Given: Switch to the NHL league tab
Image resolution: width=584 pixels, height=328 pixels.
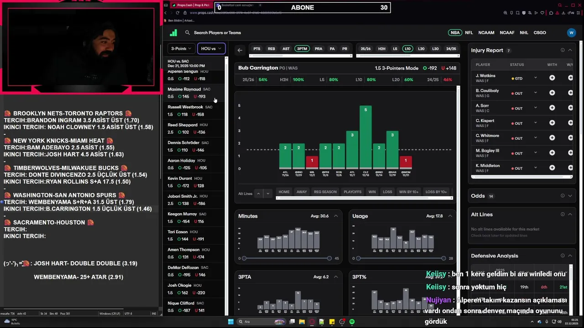Looking at the screenshot, I should tap(524, 33).
